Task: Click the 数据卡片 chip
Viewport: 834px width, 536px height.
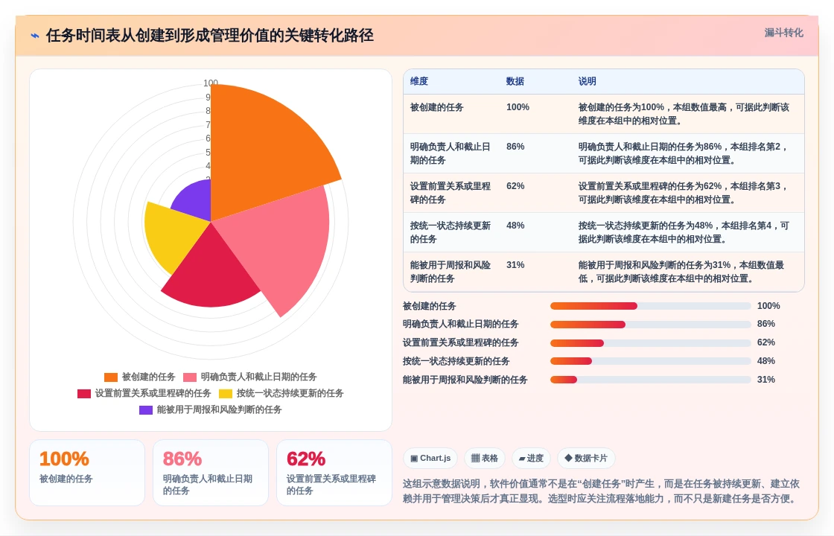Action: 585,459
